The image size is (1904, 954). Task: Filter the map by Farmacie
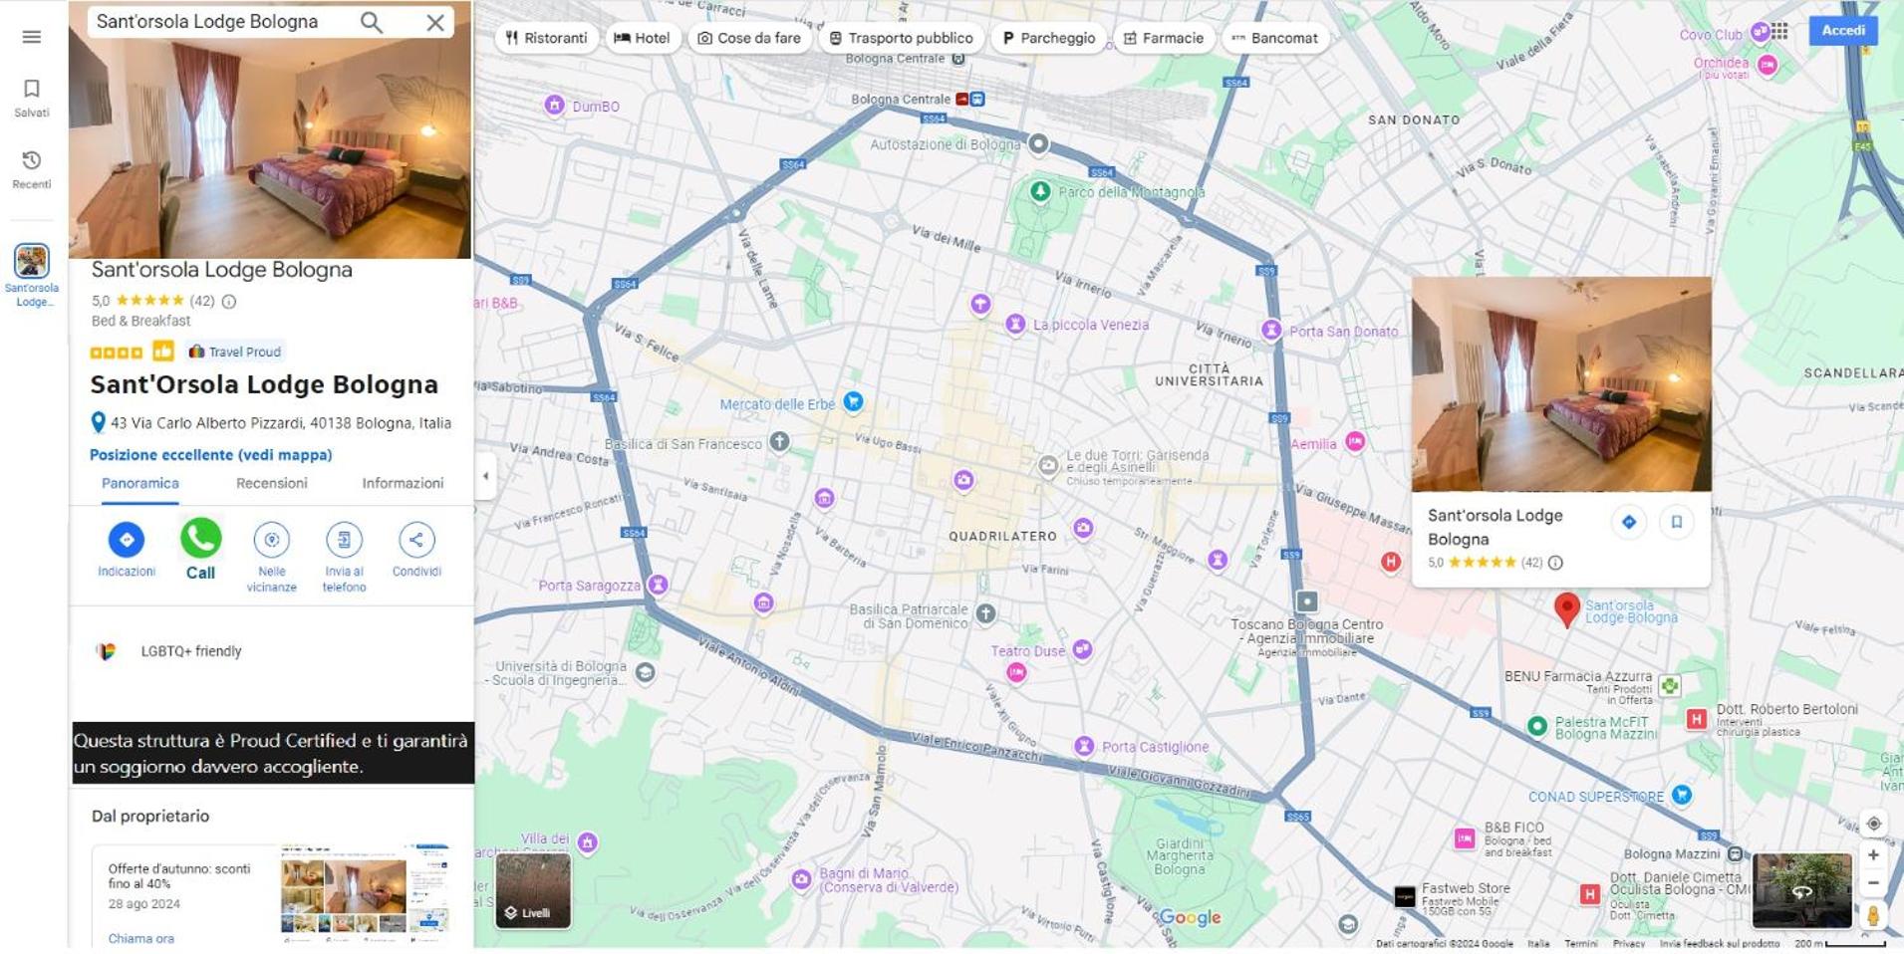pyautogui.click(x=1164, y=38)
